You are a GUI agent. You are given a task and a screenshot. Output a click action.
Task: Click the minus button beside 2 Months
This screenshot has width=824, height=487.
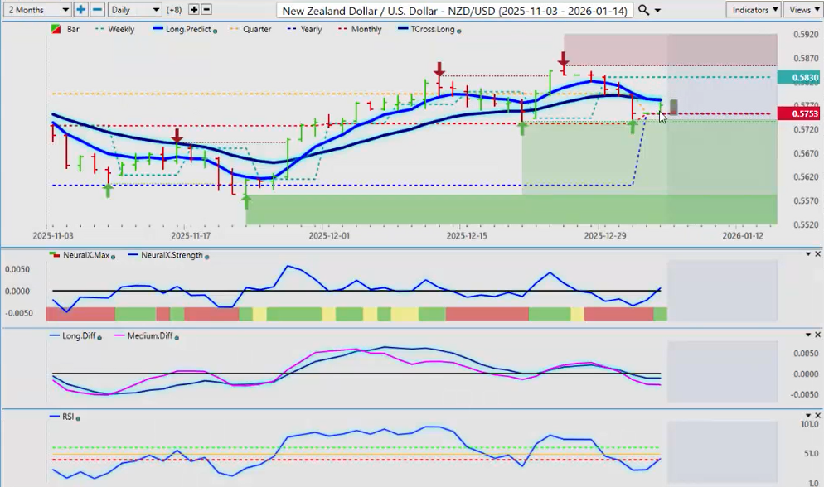[97, 10]
